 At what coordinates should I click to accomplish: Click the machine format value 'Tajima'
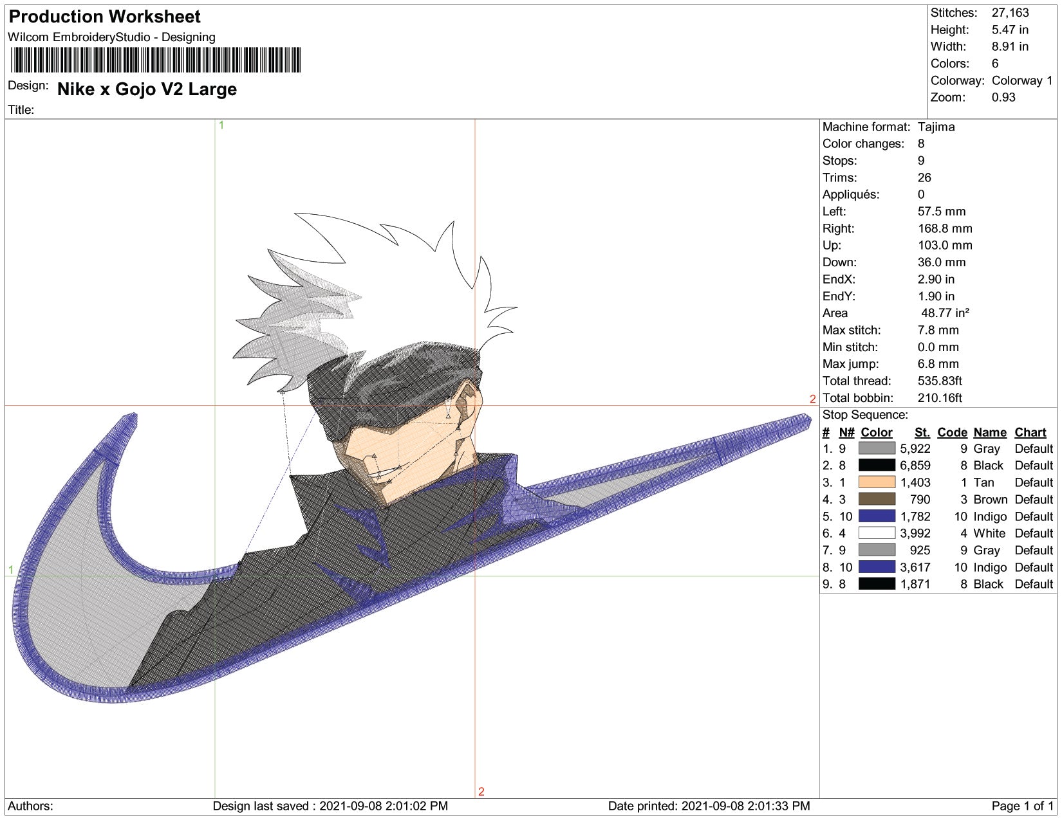936,127
